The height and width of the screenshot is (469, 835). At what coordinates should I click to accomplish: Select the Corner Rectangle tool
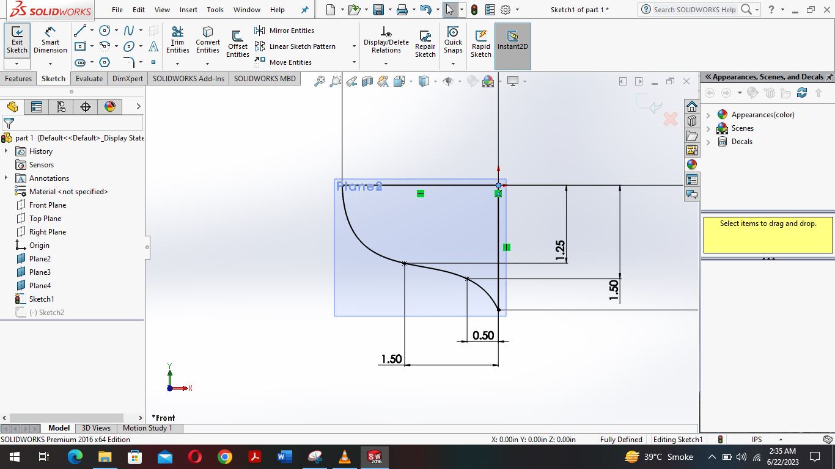click(x=80, y=46)
